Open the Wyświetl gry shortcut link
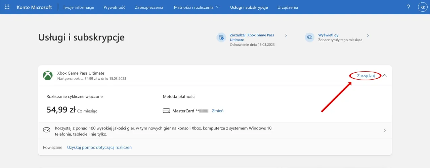This screenshot has width=430, height=168. pos(328,35)
